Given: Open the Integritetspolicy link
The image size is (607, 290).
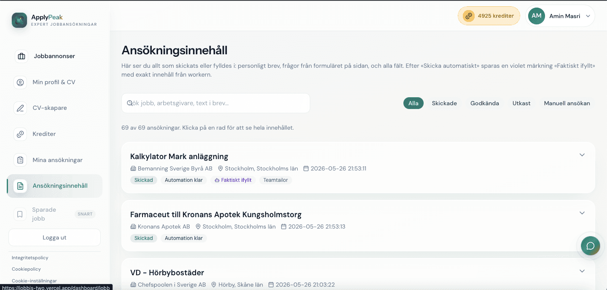Looking at the screenshot, I should [30, 258].
